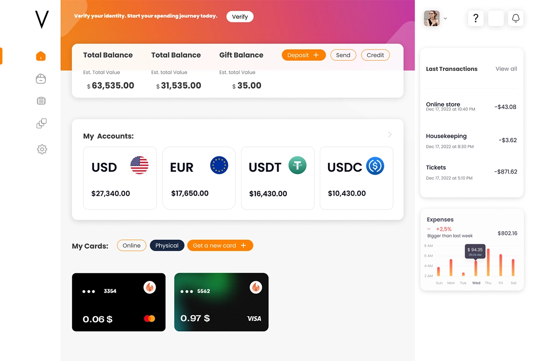Screen dimensions: 553x361
Task: Expand the Expenses trend arrow
Action: 429,229
